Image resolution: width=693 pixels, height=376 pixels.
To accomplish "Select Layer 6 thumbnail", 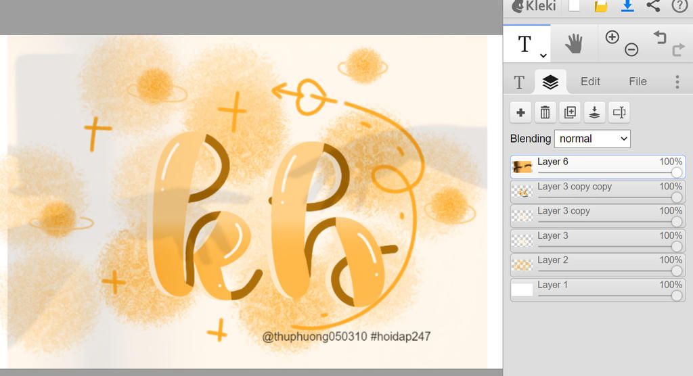I will coord(522,167).
